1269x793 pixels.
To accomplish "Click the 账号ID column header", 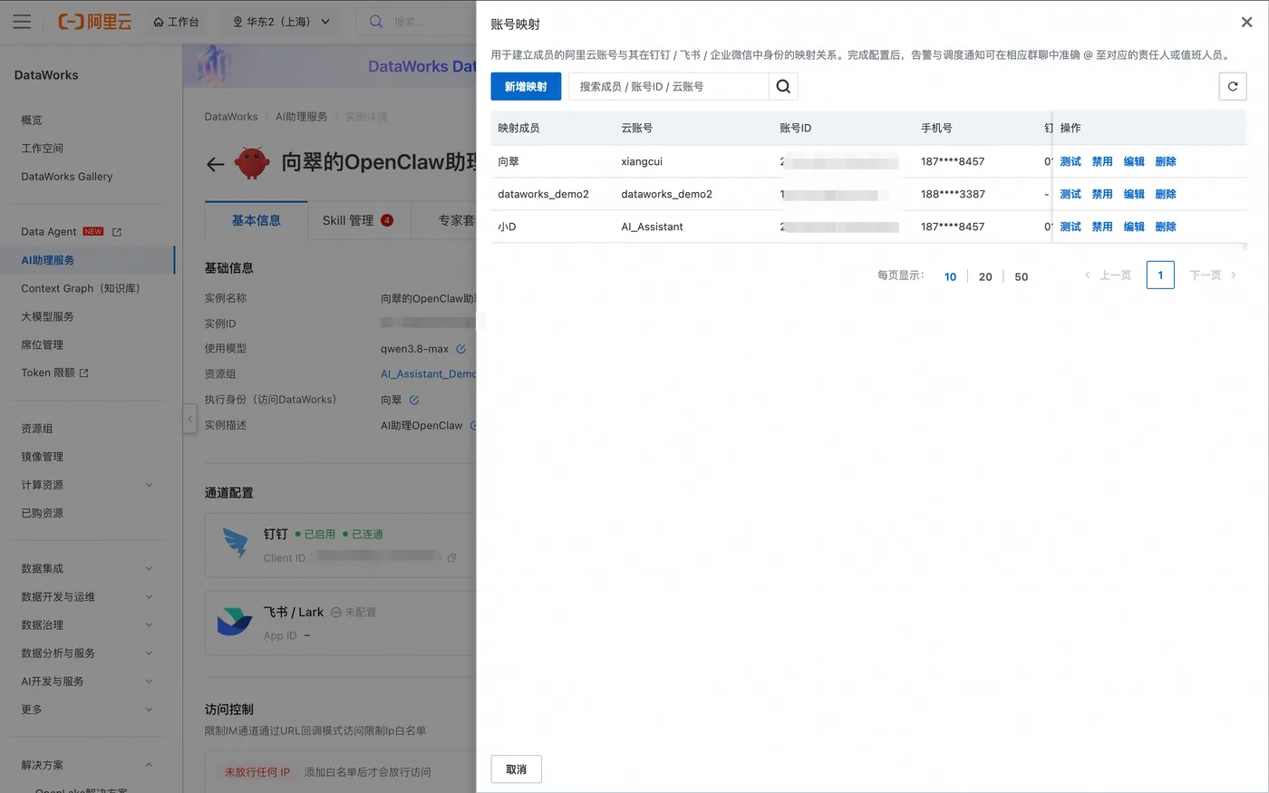I will (x=796, y=128).
